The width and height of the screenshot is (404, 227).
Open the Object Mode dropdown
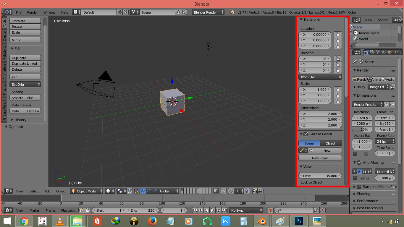pyautogui.click(x=86, y=191)
